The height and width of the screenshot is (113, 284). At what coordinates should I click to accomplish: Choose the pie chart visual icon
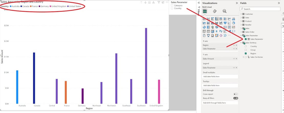tap(233, 23)
